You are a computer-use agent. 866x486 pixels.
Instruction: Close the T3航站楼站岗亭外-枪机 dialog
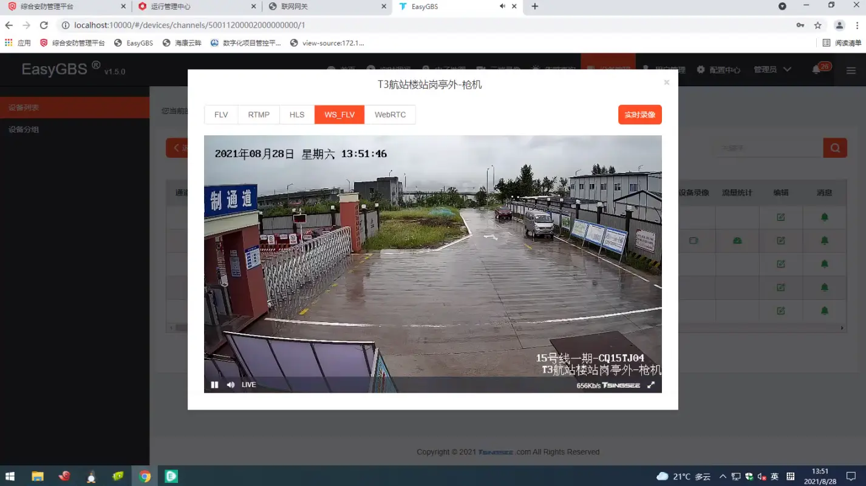point(666,83)
